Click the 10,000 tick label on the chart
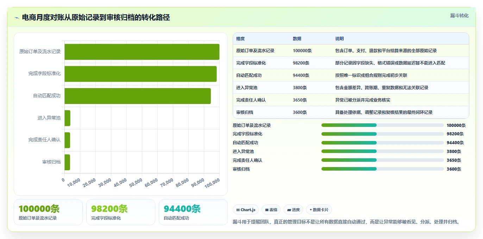 click(74, 183)
